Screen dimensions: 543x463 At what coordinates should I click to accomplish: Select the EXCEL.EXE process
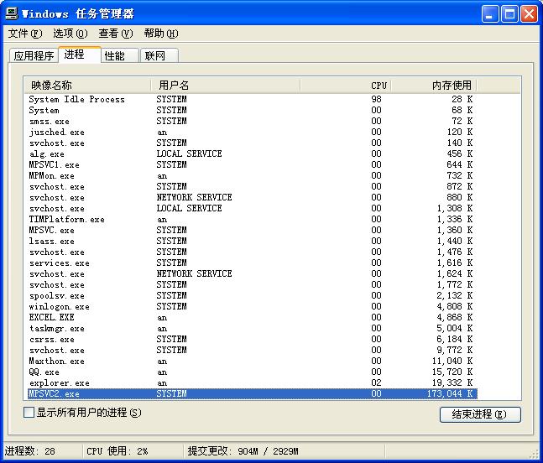tap(252, 317)
